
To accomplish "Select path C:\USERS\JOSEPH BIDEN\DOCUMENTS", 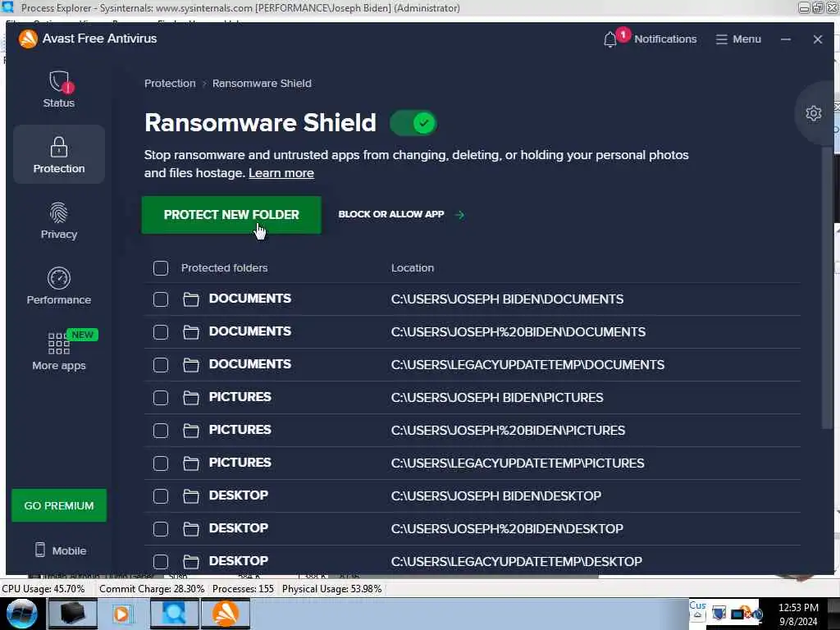I will coord(507,299).
